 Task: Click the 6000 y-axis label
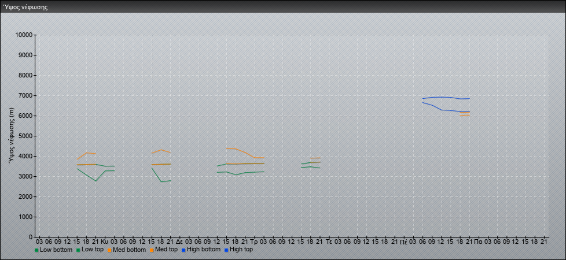25,116
